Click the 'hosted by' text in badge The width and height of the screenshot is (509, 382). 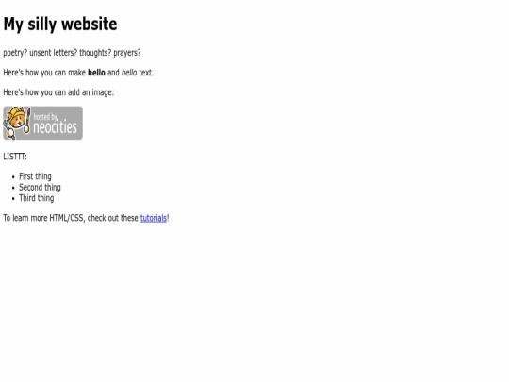point(45,117)
